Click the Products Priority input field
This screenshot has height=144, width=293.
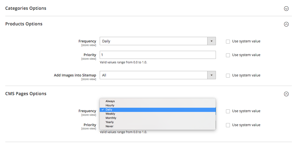158,55
